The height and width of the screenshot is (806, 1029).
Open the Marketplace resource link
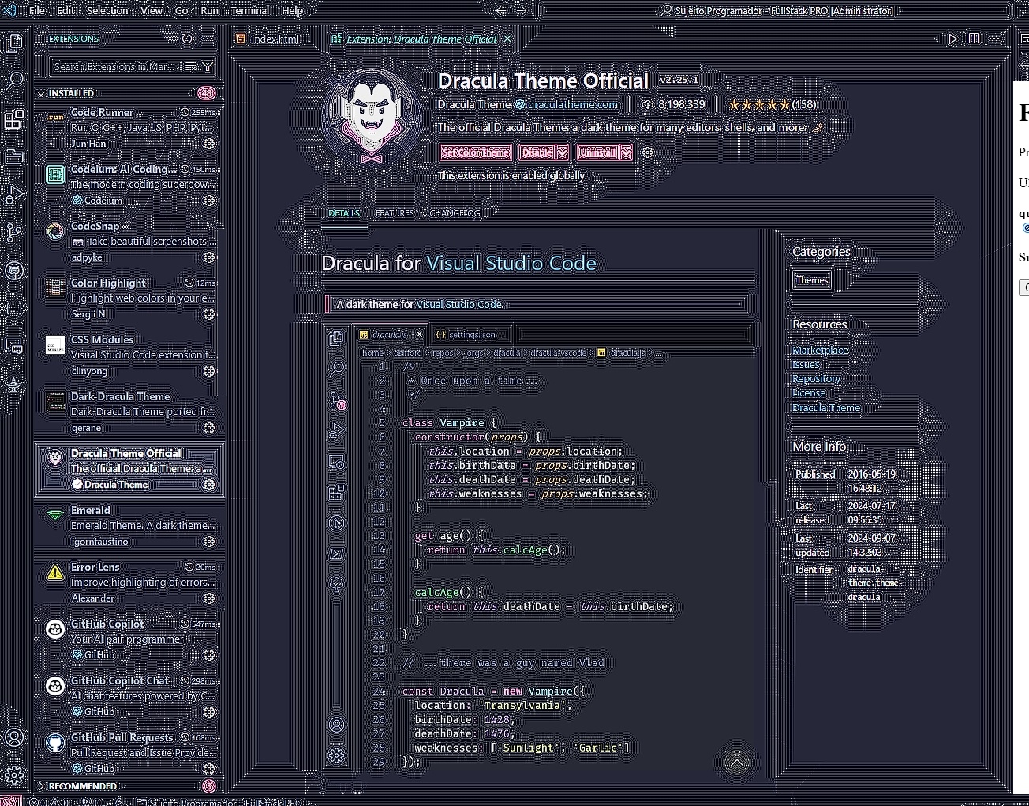tap(821, 350)
